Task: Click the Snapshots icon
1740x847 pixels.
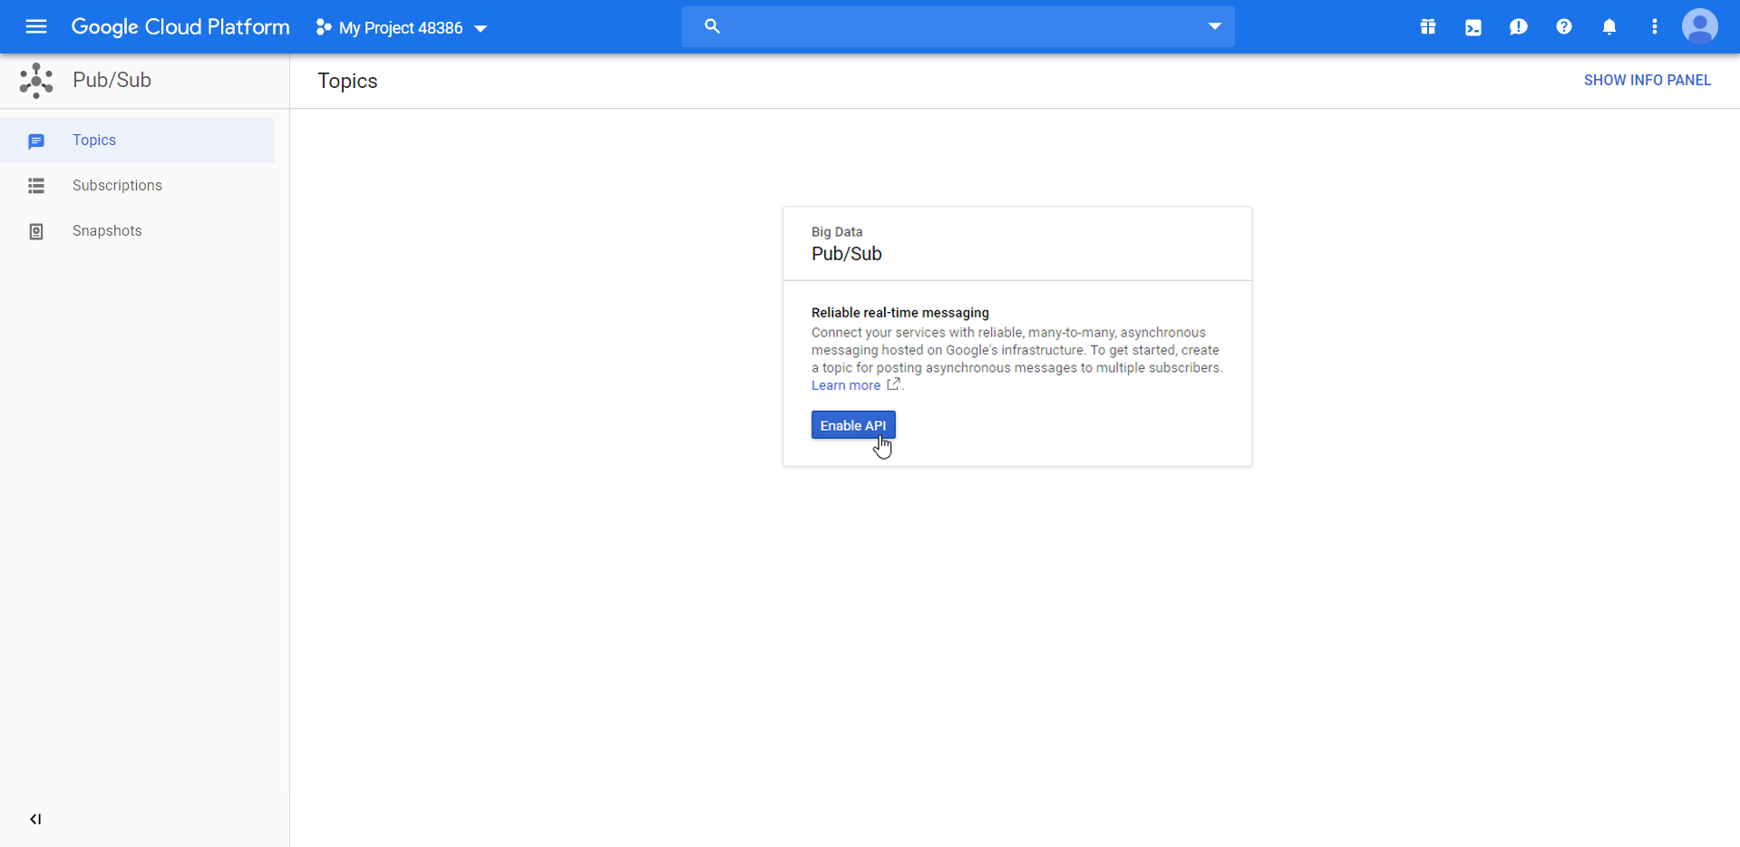Action: [x=36, y=232]
